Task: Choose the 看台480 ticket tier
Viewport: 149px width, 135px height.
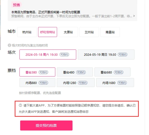Action: pyautogui.click(x=75, y=72)
